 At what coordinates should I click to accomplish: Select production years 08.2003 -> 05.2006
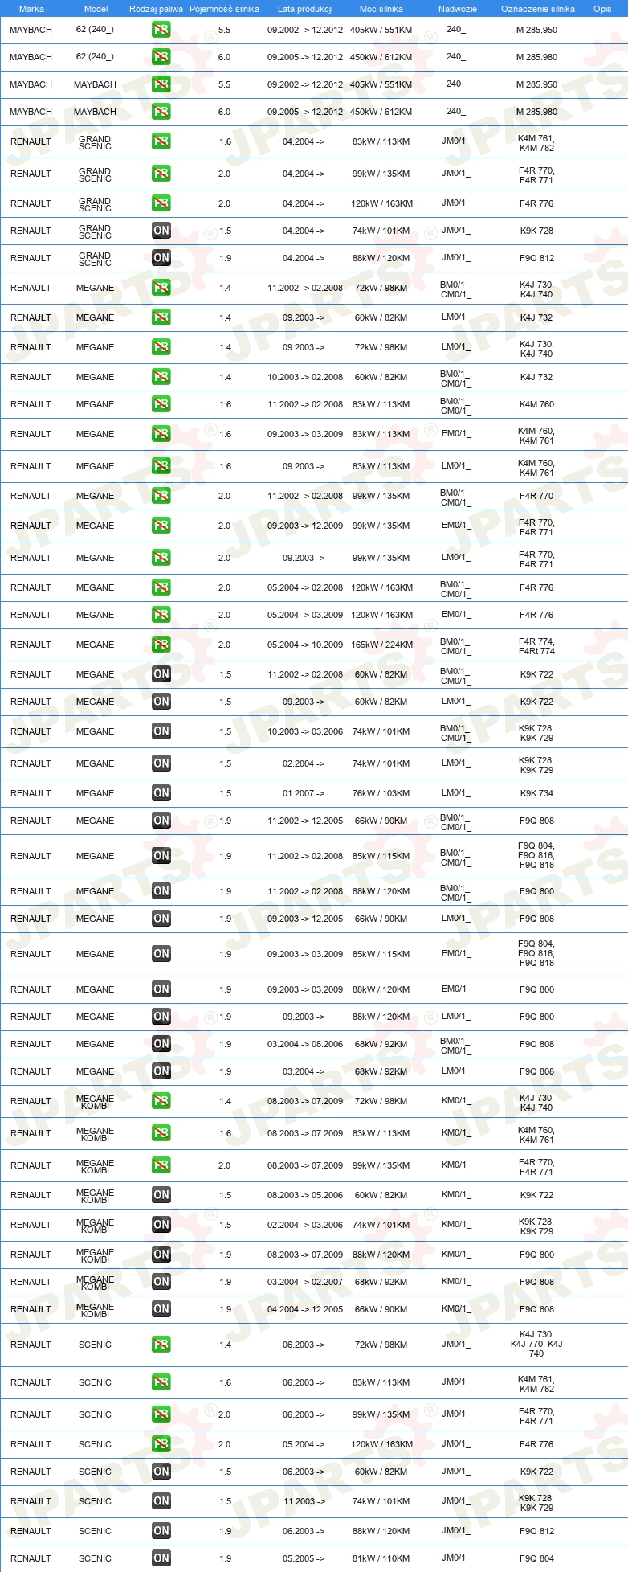[305, 1195]
